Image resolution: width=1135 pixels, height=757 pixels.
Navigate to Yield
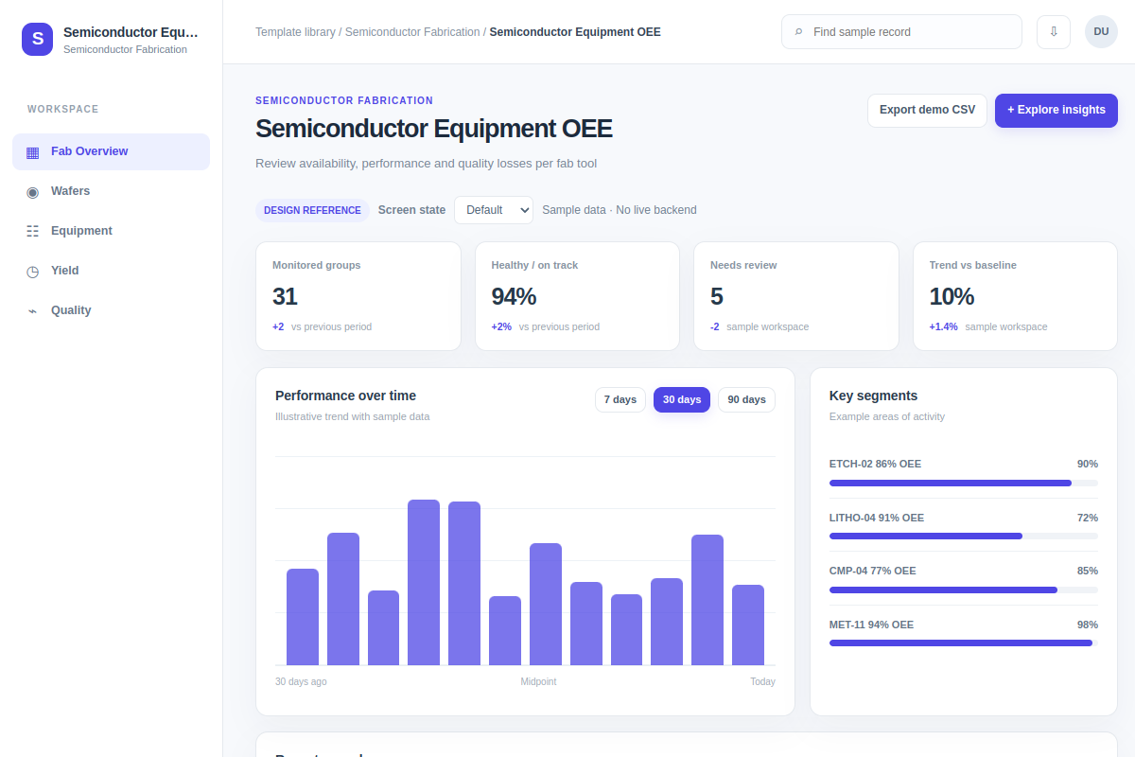point(111,271)
